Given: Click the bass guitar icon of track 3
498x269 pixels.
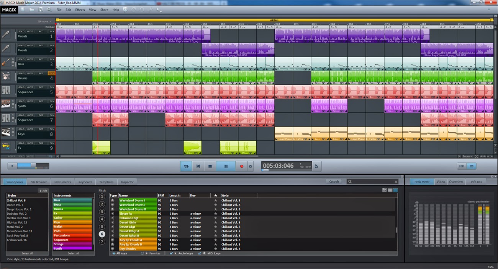Looking at the screenshot, I should point(5,63).
